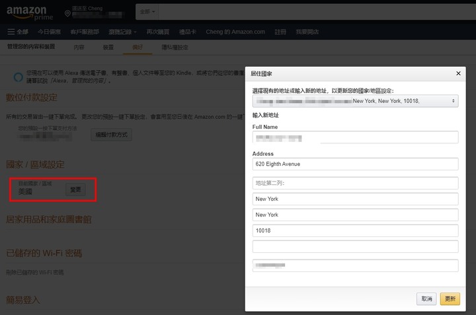The height and width of the screenshot is (315, 476).
Task: Open the hamburger 全部 menu
Action: point(18,32)
